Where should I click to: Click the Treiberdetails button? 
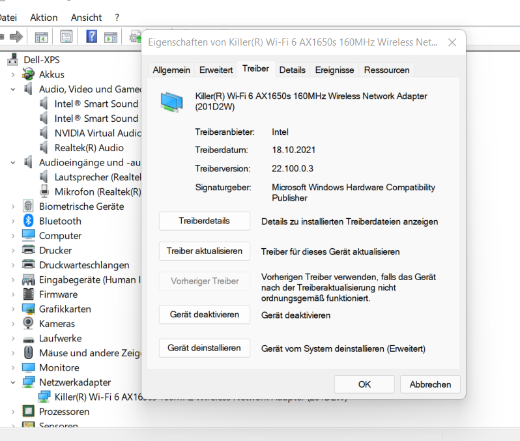click(x=205, y=221)
